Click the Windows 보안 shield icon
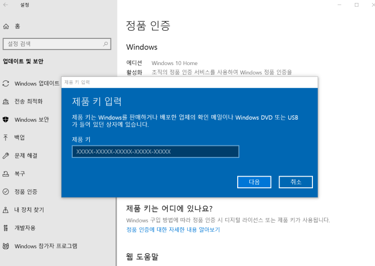 (6, 119)
